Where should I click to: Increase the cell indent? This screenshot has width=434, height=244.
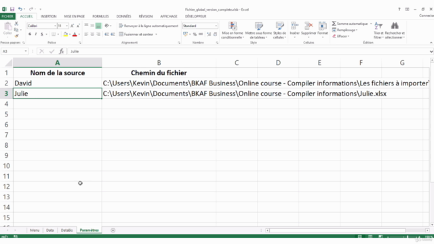tap(113, 35)
